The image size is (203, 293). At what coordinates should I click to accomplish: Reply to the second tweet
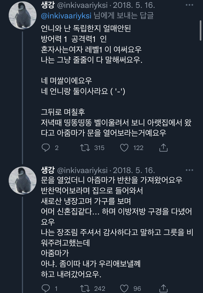coord(46,288)
